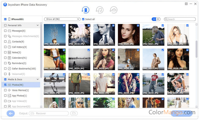Screen dimensions: 199x120
Task: Collapse the Personal Info section
Action: click(x=38, y=25)
